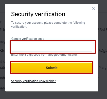Click the dimmed 'Margi' text behind the dialog

pos(103,68)
